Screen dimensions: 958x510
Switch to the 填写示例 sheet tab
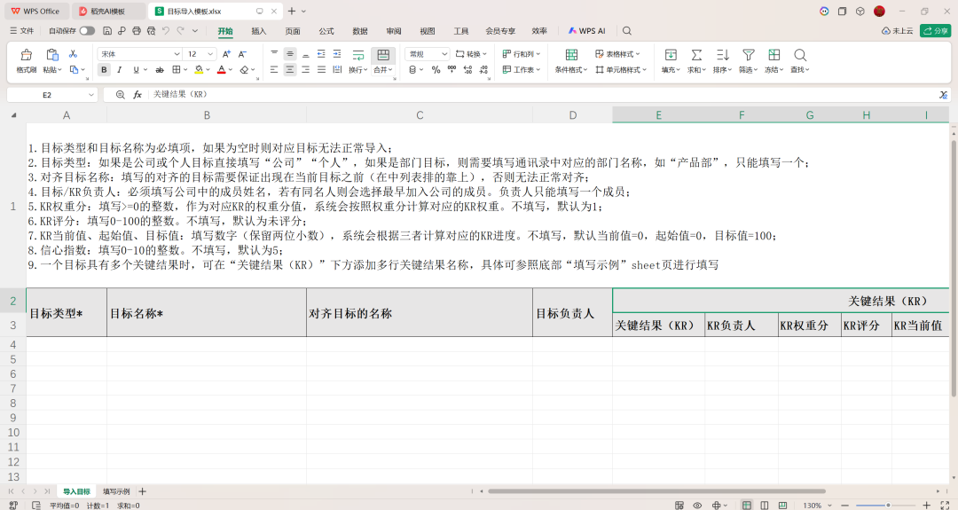[x=116, y=491]
